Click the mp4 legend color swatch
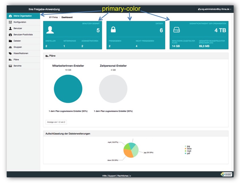 (x=185, y=151)
